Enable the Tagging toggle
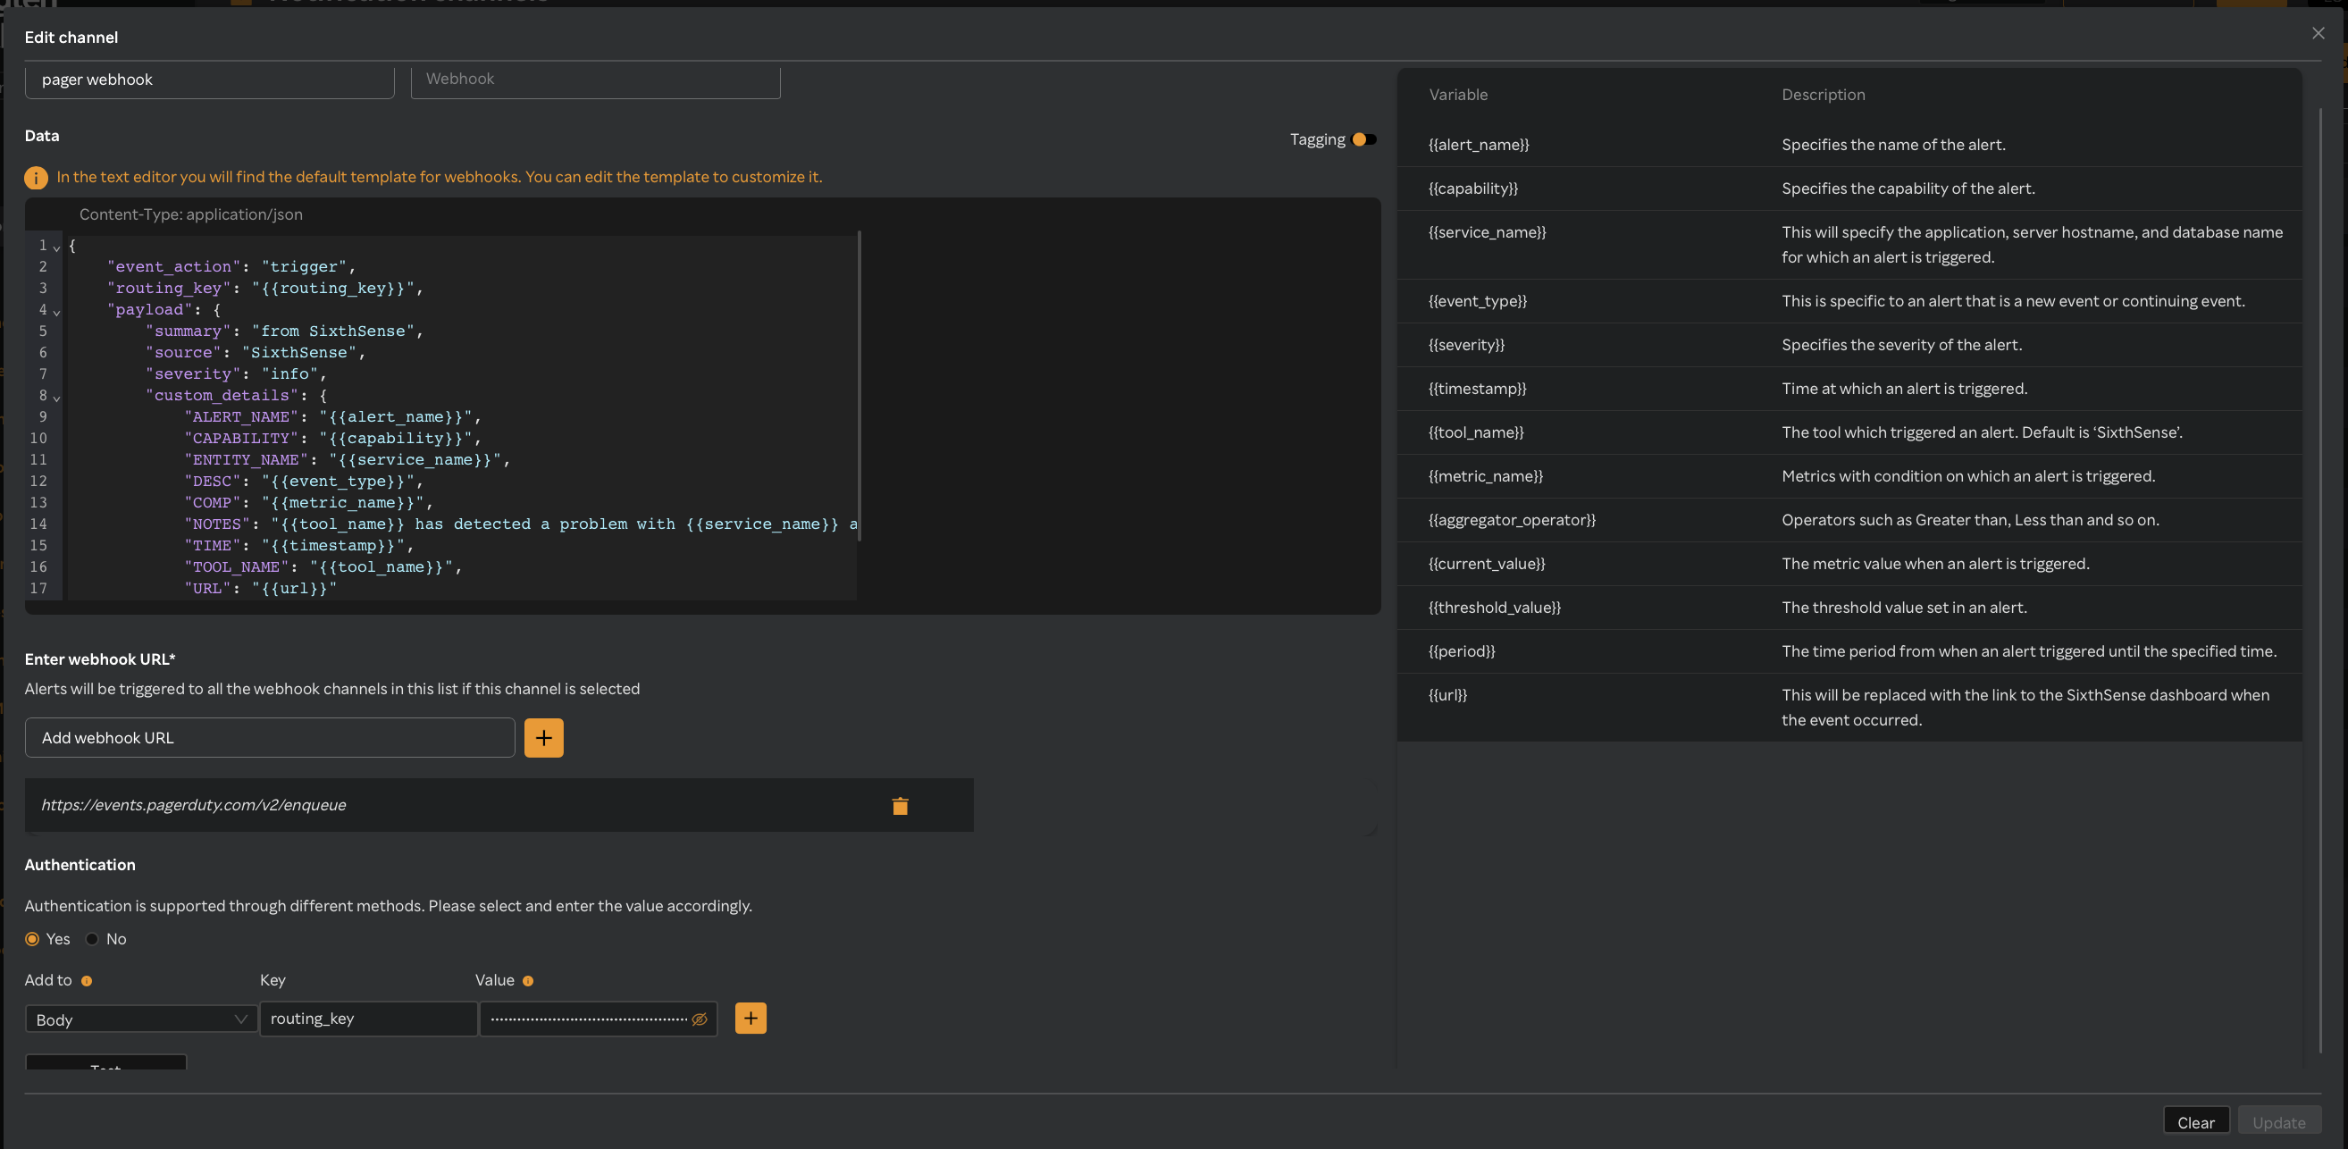 [1364, 139]
